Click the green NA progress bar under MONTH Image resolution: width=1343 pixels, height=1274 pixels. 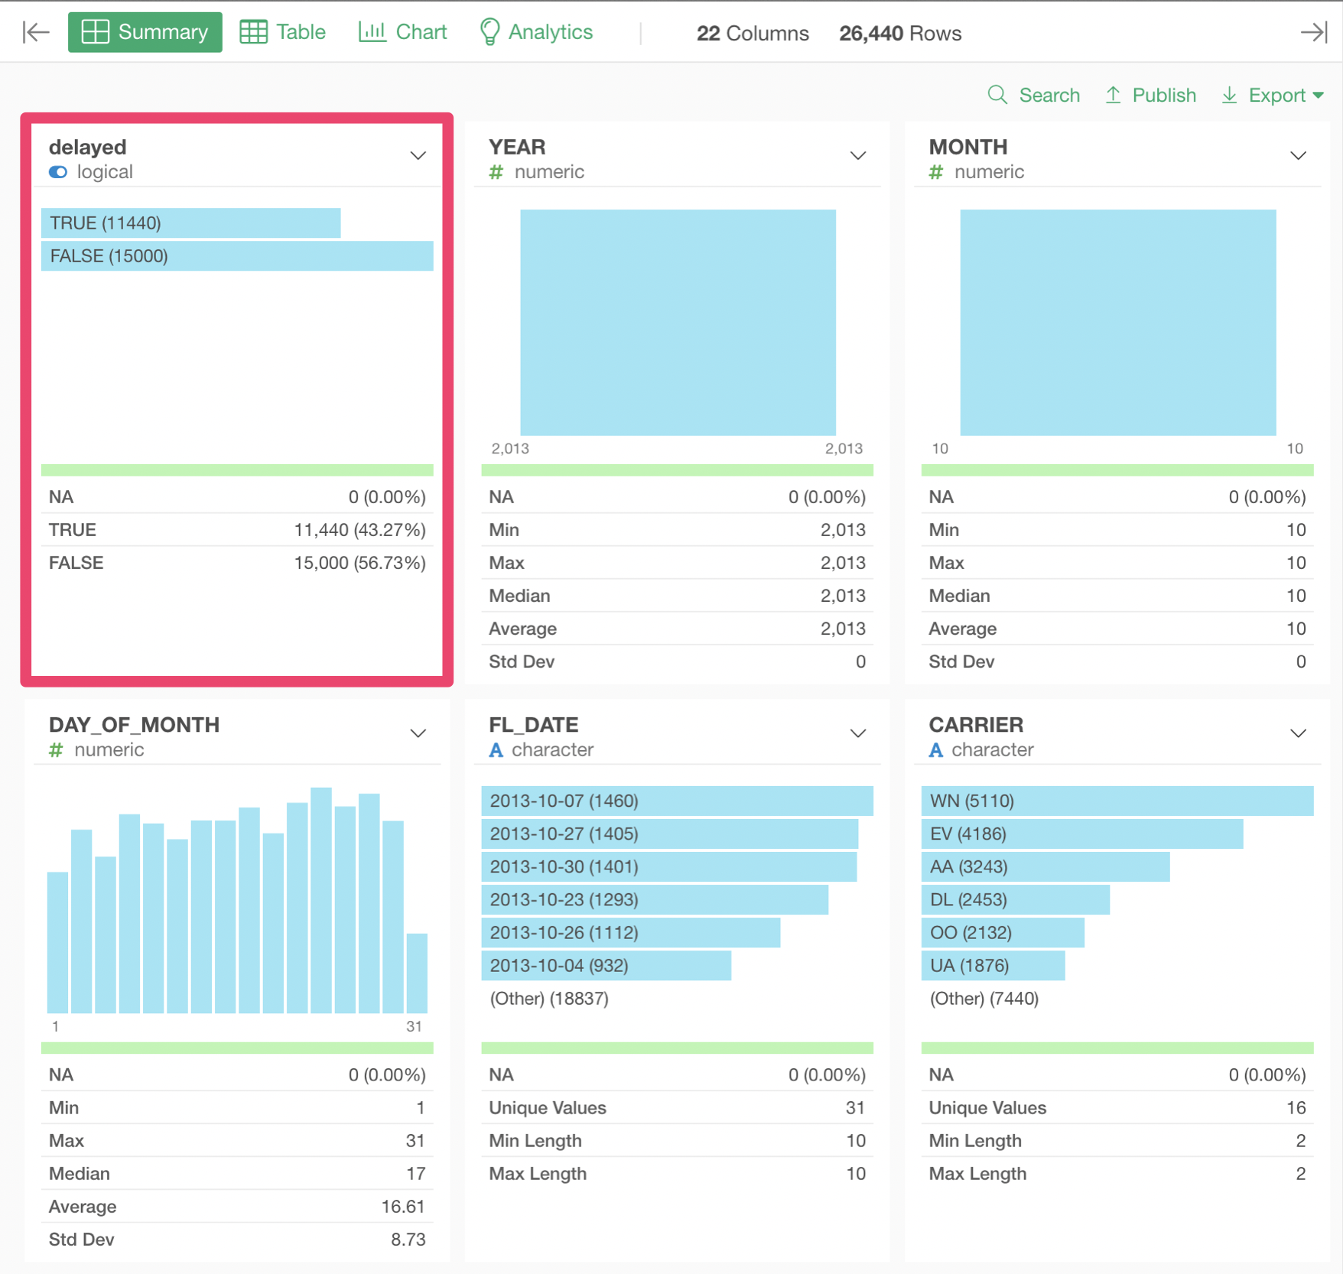(x=1117, y=470)
